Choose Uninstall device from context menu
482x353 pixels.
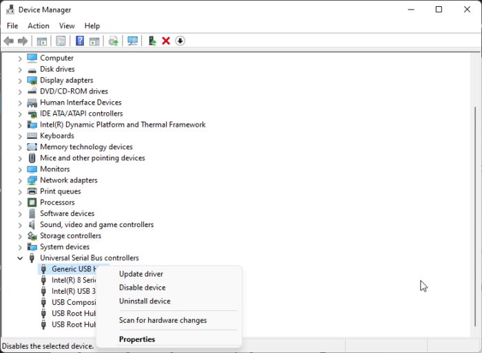[x=169, y=301]
